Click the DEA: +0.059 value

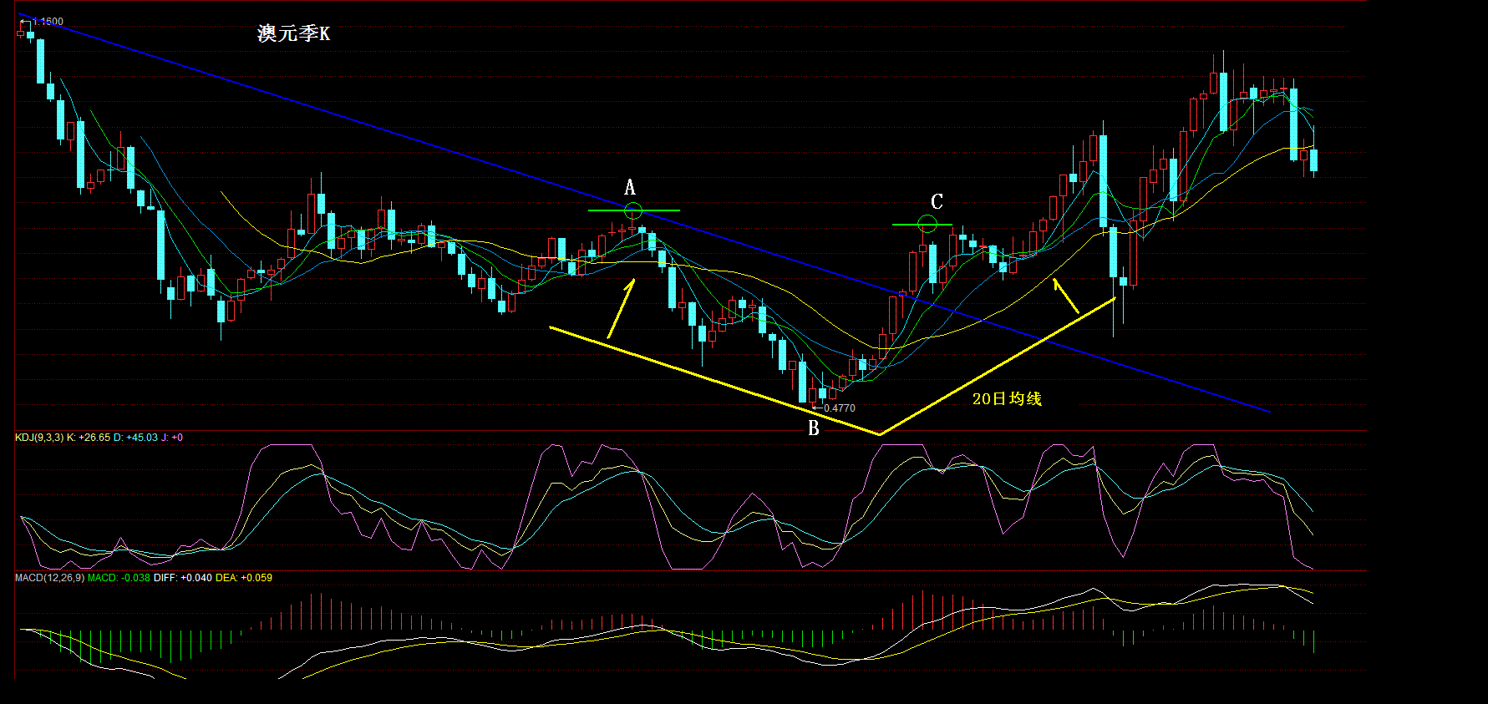coord(244,578)
